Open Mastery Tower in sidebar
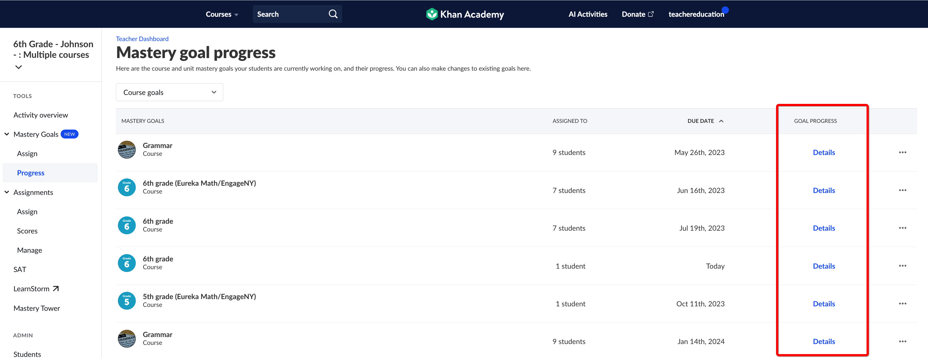This screenshot has width=928, height=358. coord(37,308)
